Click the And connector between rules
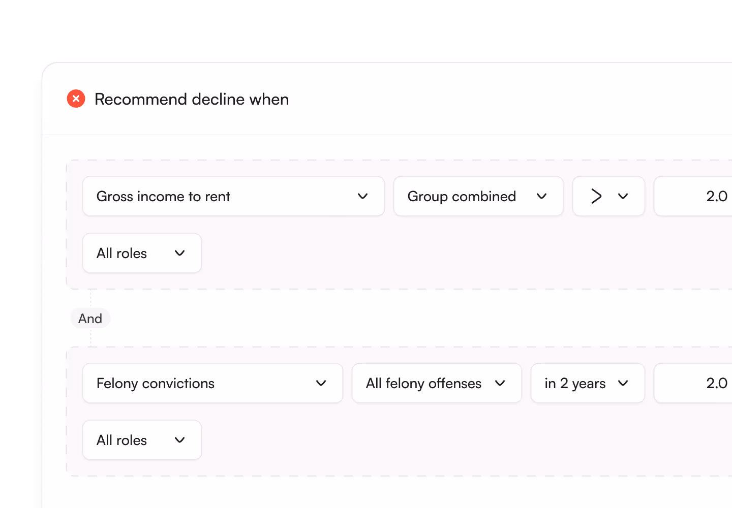732x508 pixels. [x=90, y=319]
